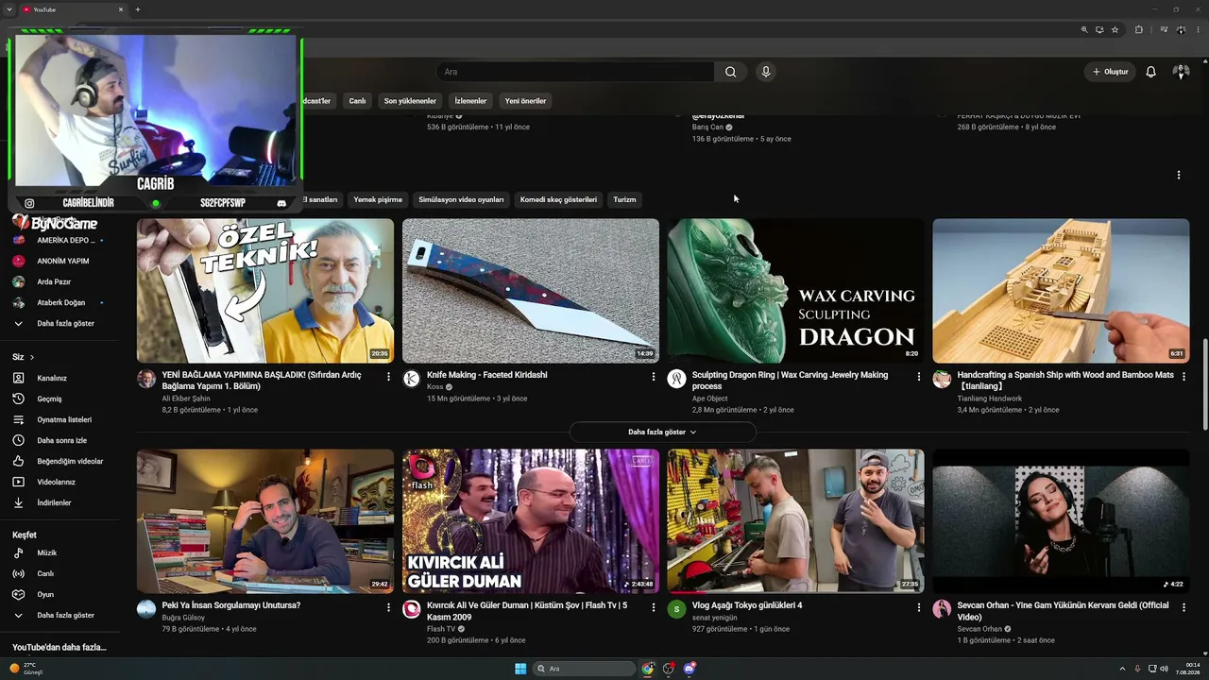Viewport: 1209px width, 680px height.
Task: Open the Chrome three-dot menu
Action: 1197,29
